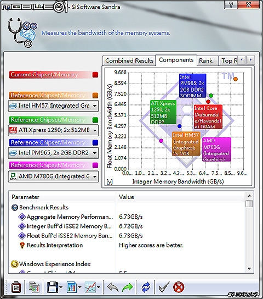This screenshot has width=263, height=299.
Task: Click the red Intel Core chart label
Action: [208, 117]
